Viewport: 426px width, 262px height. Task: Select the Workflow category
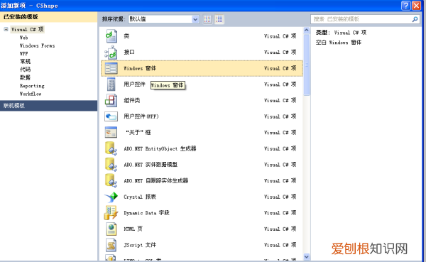coord(31,94)
